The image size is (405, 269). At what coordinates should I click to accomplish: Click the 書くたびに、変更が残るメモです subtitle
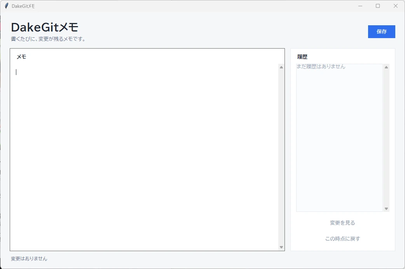coord(48,39)
